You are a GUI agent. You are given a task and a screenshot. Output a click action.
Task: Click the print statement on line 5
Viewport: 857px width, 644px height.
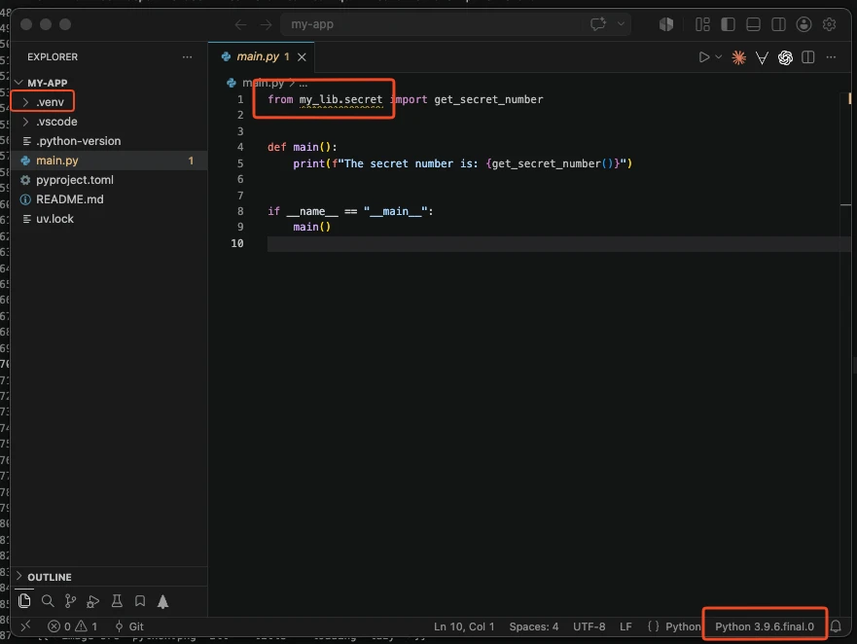(x=462, y=163)
